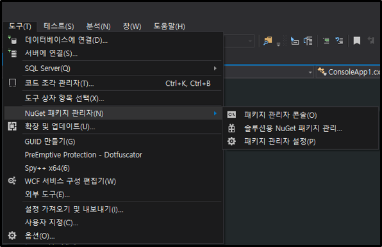Click the code snippet manager icon
Image resolution: width=382 pixels, height=247 pixels.
[x=12, y=83]
